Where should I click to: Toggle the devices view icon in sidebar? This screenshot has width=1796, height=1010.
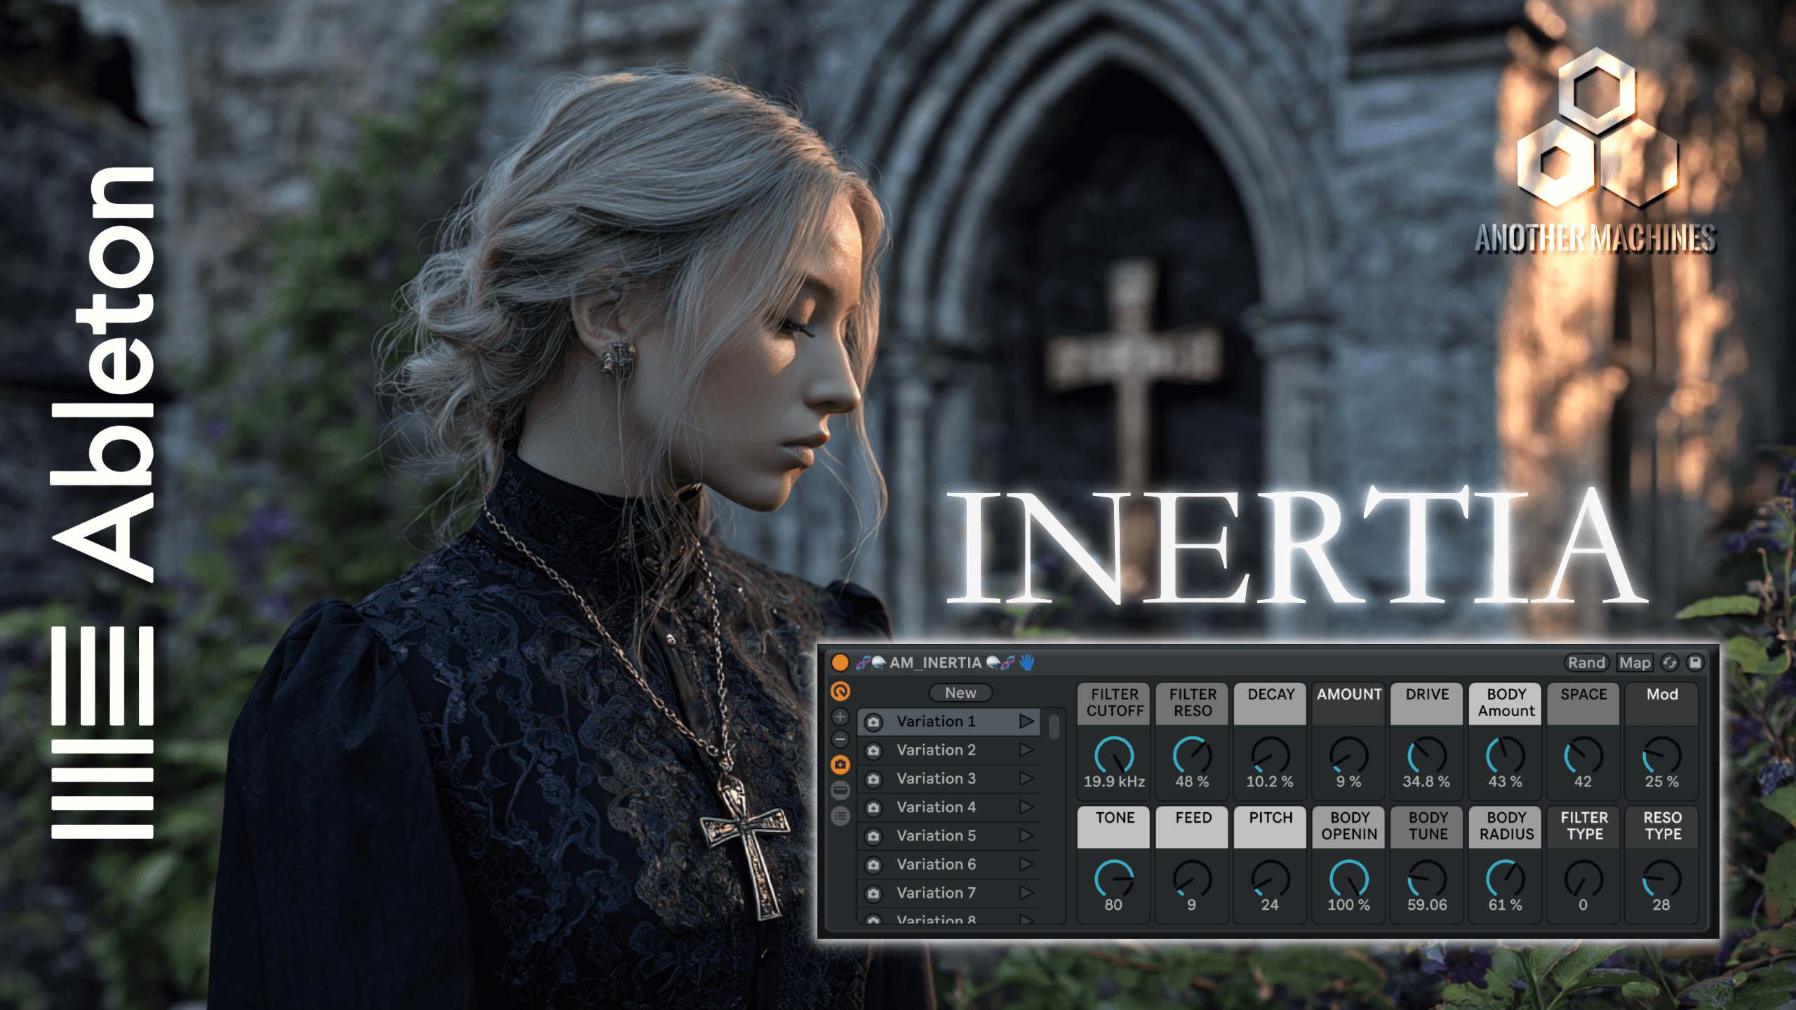point(840,790)
